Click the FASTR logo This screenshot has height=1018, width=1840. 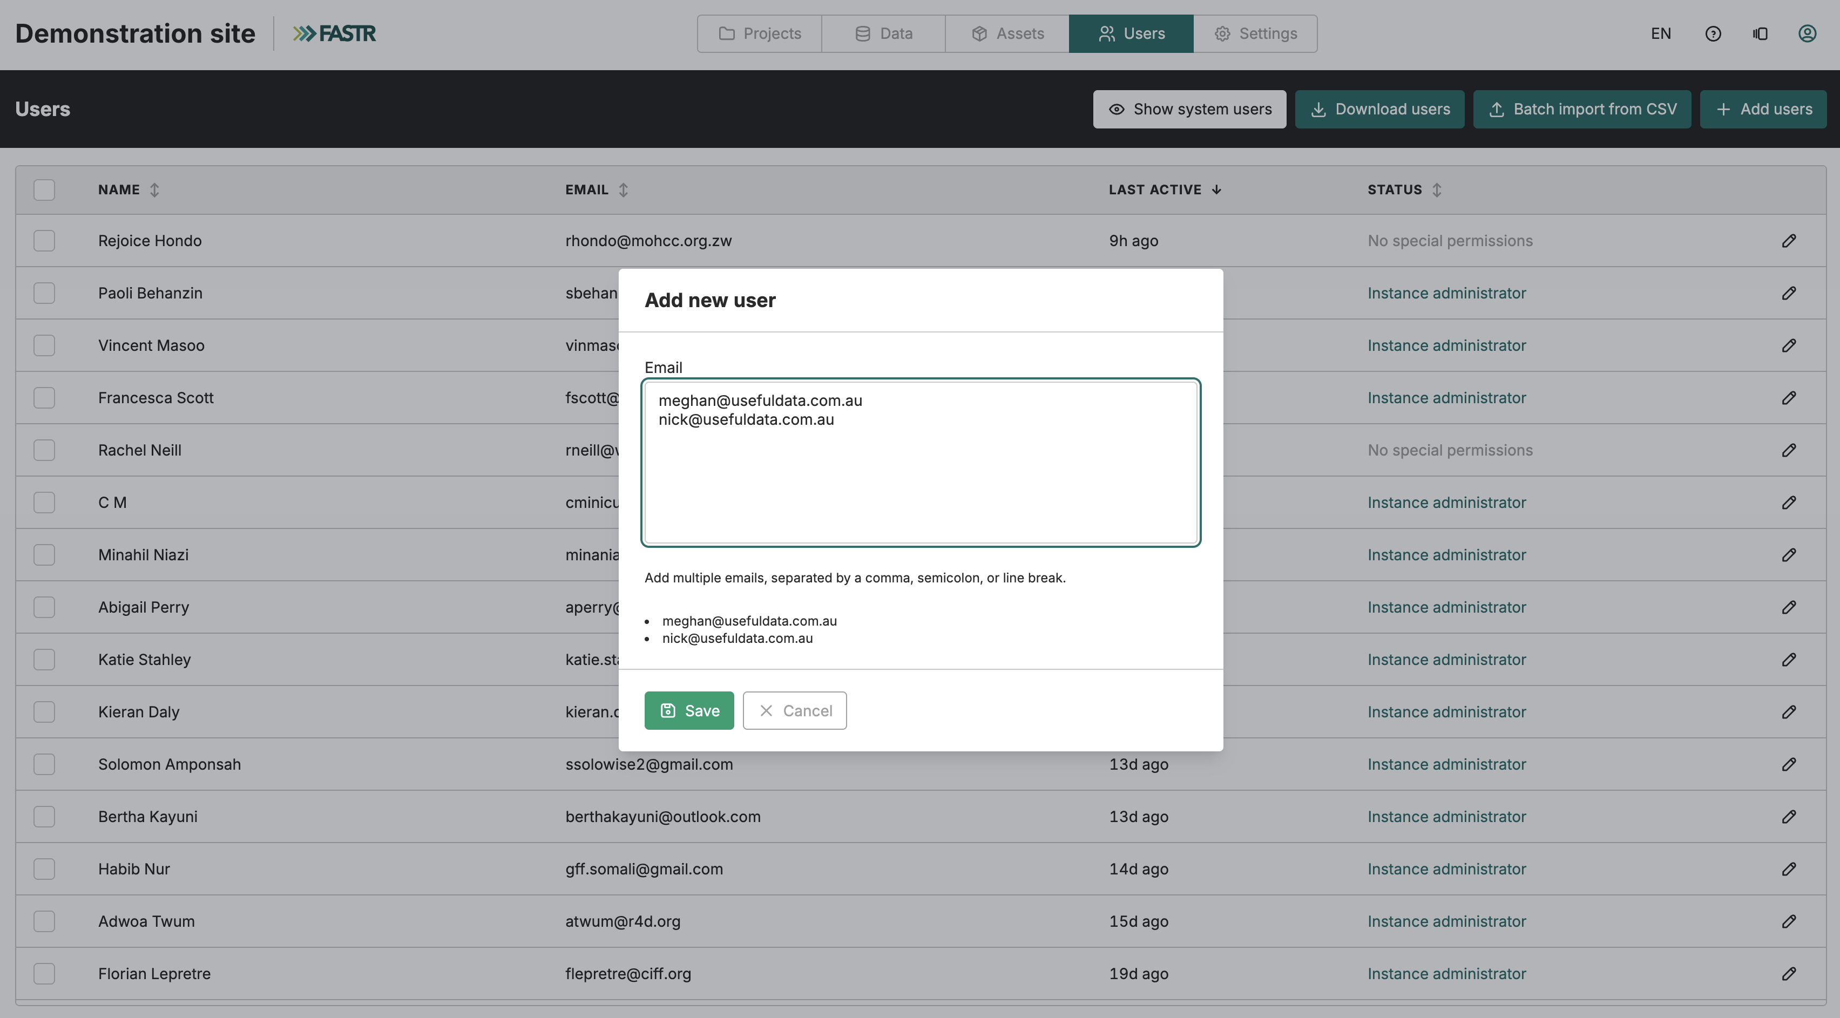pyautogui.click(x=334, y=33)
